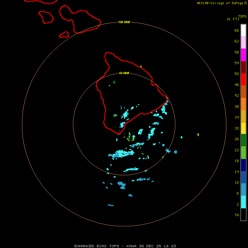Click the 58 legend value
Viewport: 248px width, 248px height.
pyautogui.click(x=237, y=52)
